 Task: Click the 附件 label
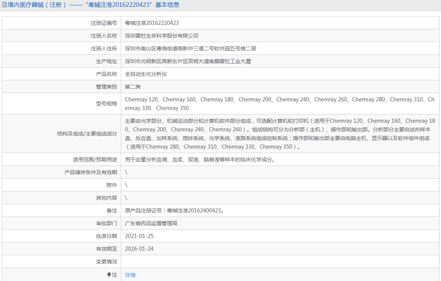(x=112, y=185)
